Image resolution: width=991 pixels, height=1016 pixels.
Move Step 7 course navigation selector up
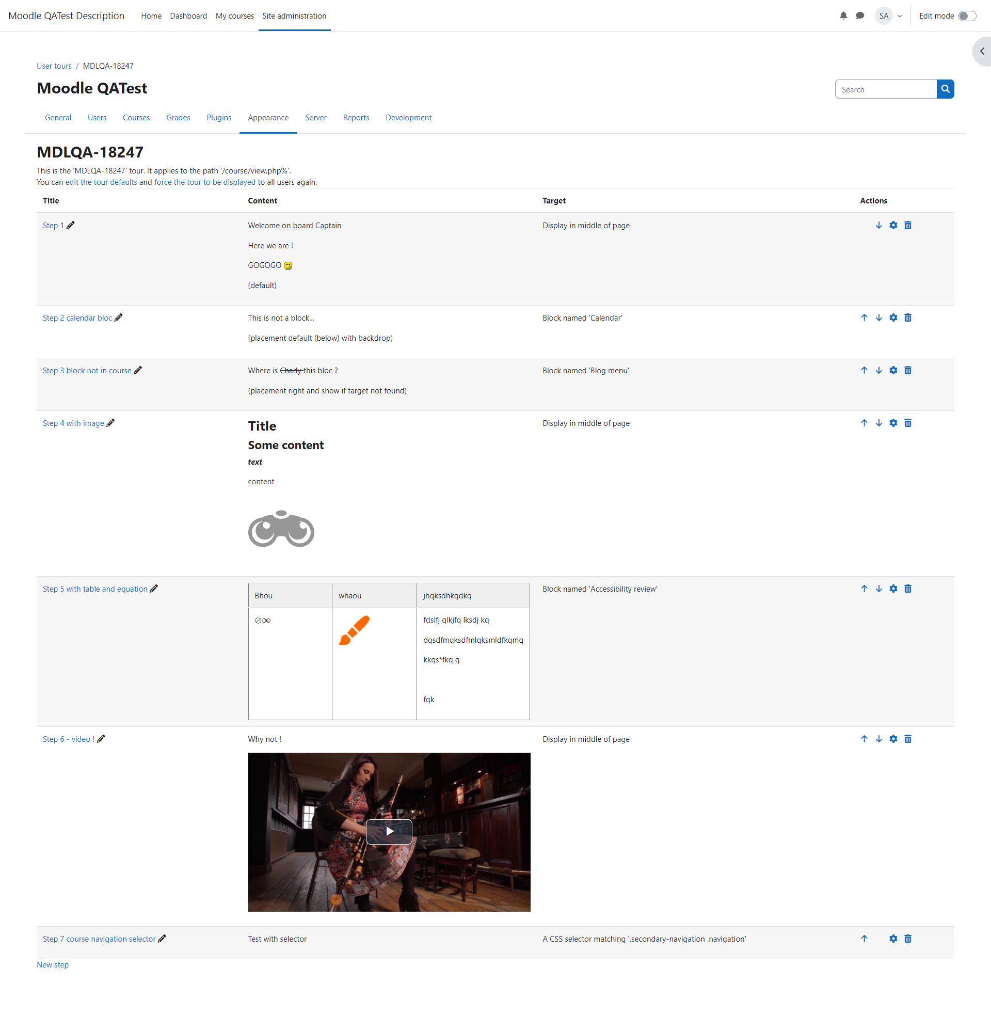864,939
